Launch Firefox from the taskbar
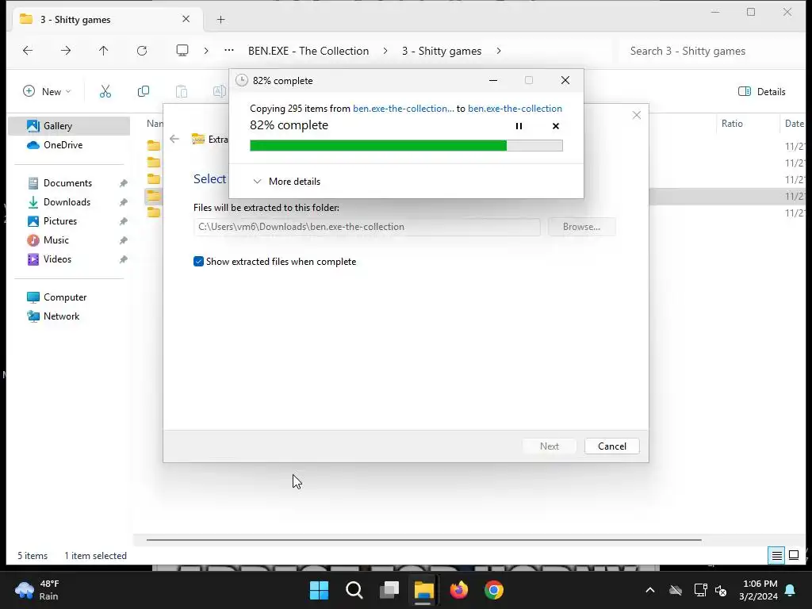Viewport: 812px width, 609px height. [x=459, y=590]
